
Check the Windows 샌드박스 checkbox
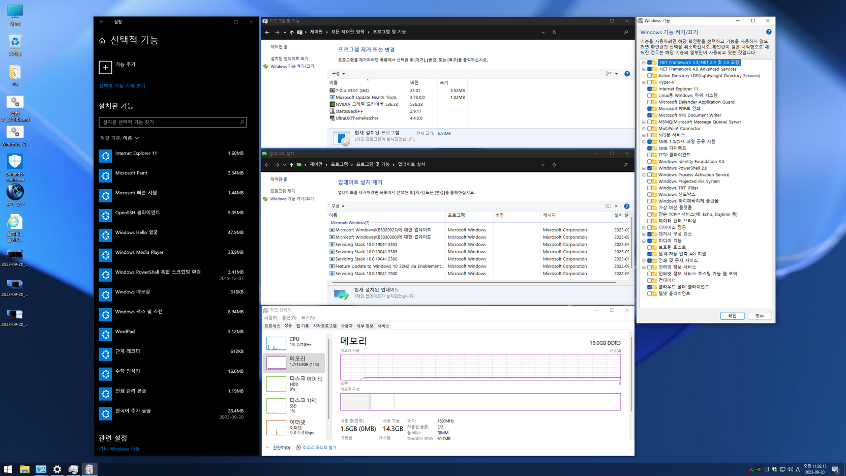(x=649, y=195)
